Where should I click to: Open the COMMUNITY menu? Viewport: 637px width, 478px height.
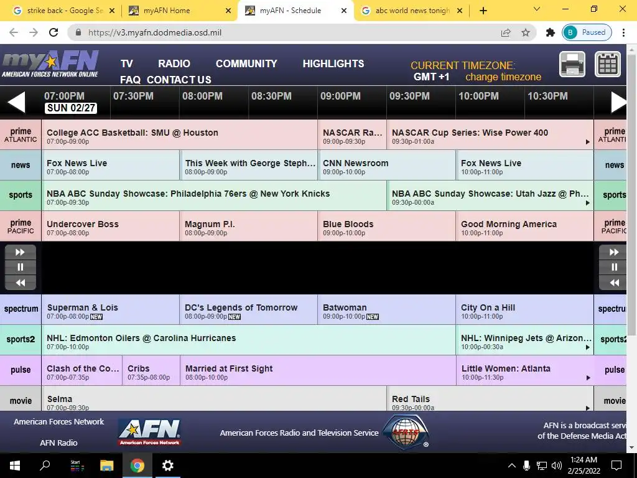click(x=246, y=64)
